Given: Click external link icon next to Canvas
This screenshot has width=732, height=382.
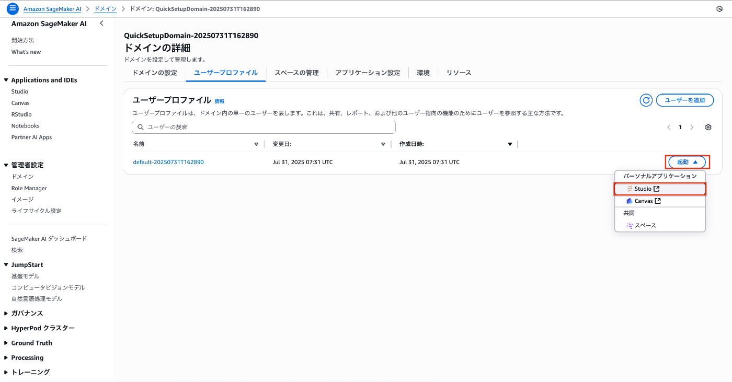Looking at the screenshot, I should point(658,201).
